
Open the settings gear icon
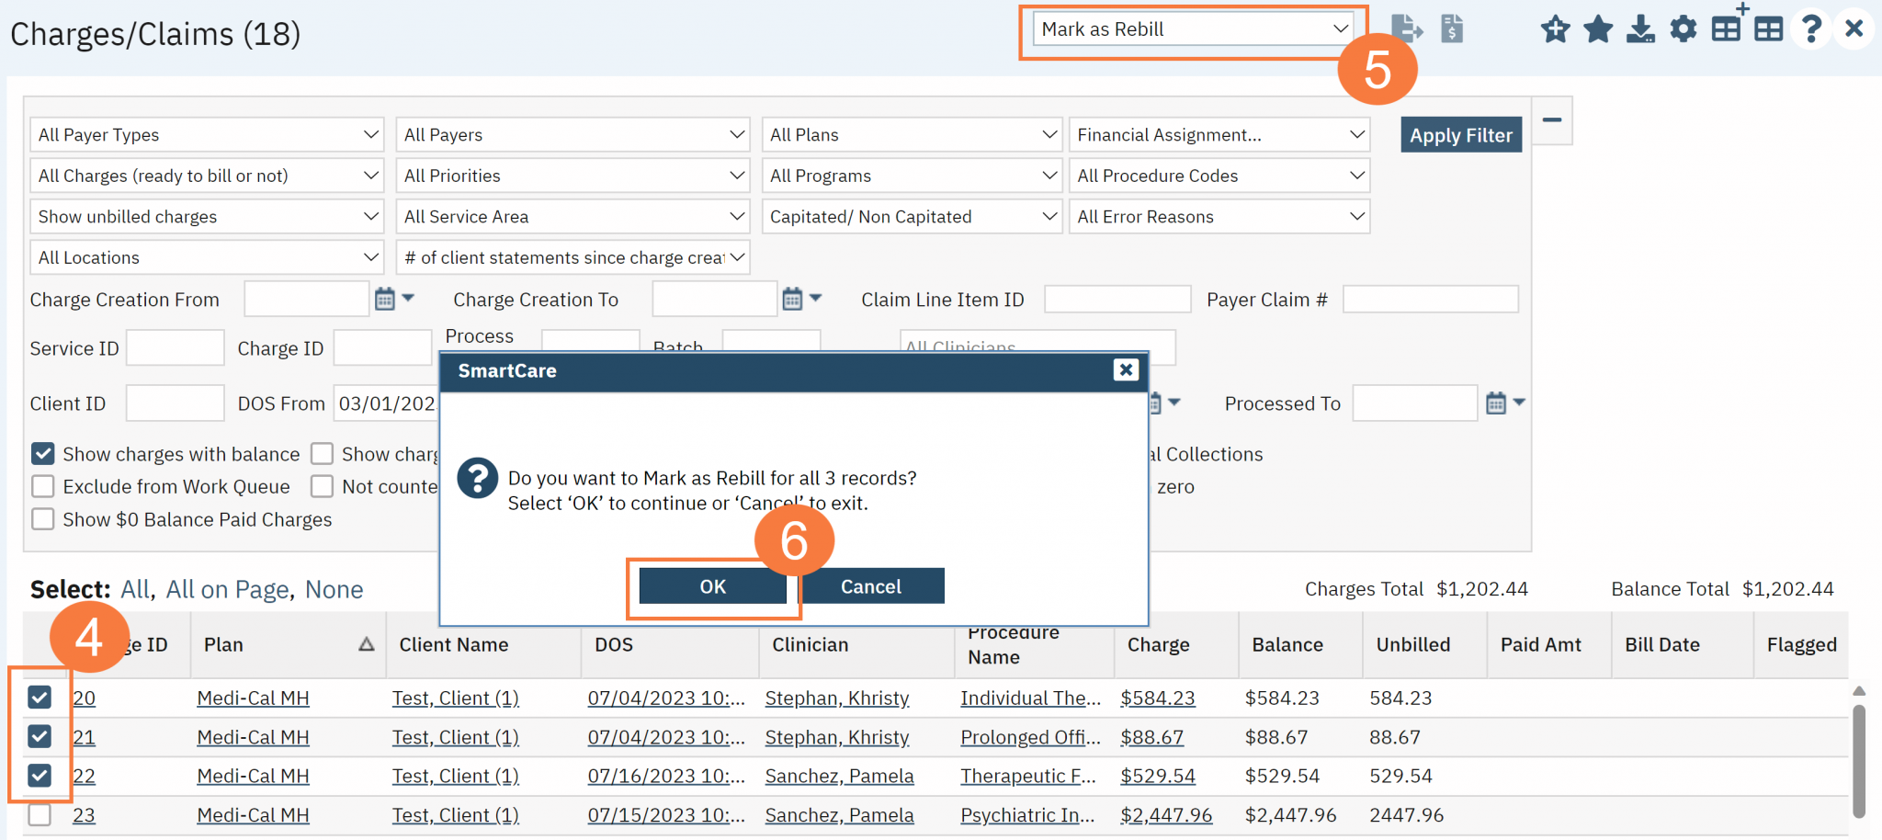coord(1683,29)
